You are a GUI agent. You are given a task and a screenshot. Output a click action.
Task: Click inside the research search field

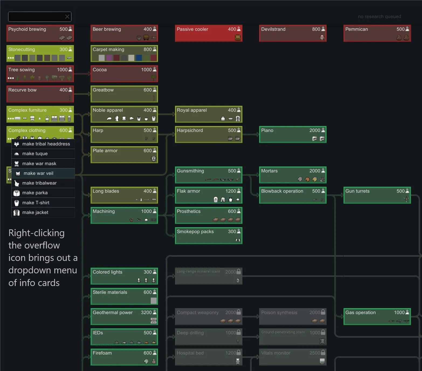(x=36, y=17)
